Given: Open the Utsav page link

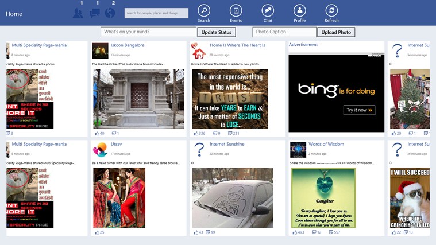Looking at the screenshot, I should [x=117, y=144].
